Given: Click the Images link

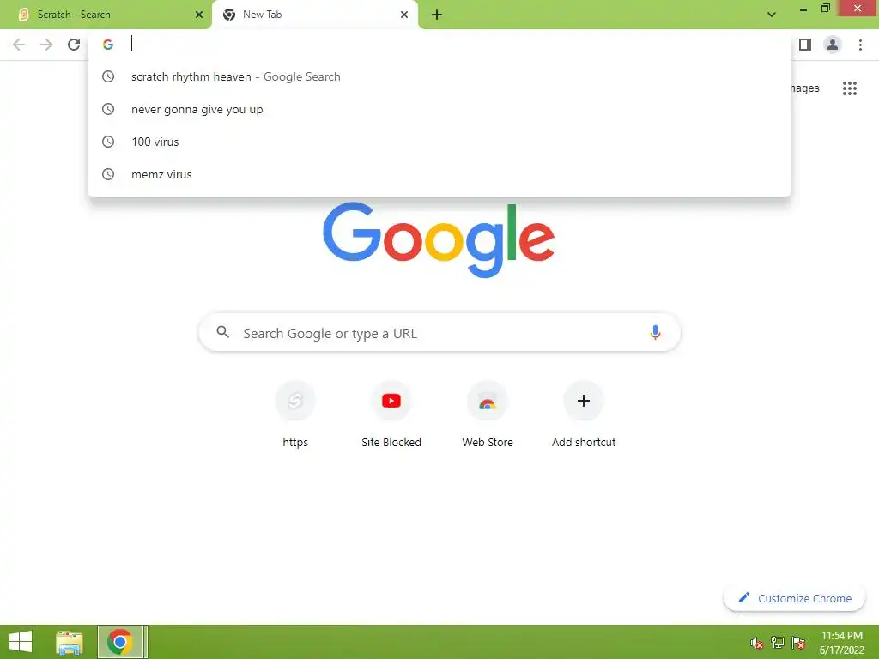Looking at the screenshot, I should tap(805, 88).
